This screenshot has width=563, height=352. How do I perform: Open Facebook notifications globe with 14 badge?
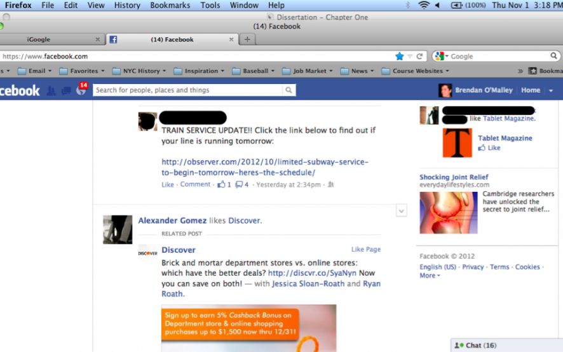coord(81,91)
